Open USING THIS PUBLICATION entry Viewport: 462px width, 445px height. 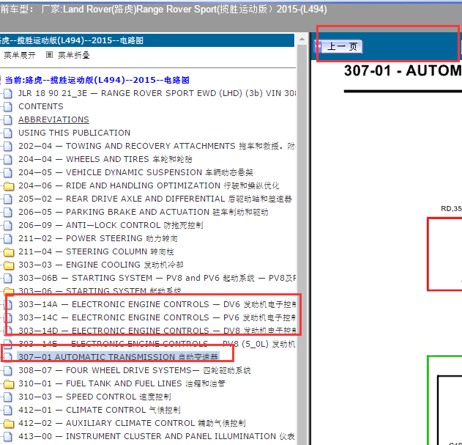point(74,133)
